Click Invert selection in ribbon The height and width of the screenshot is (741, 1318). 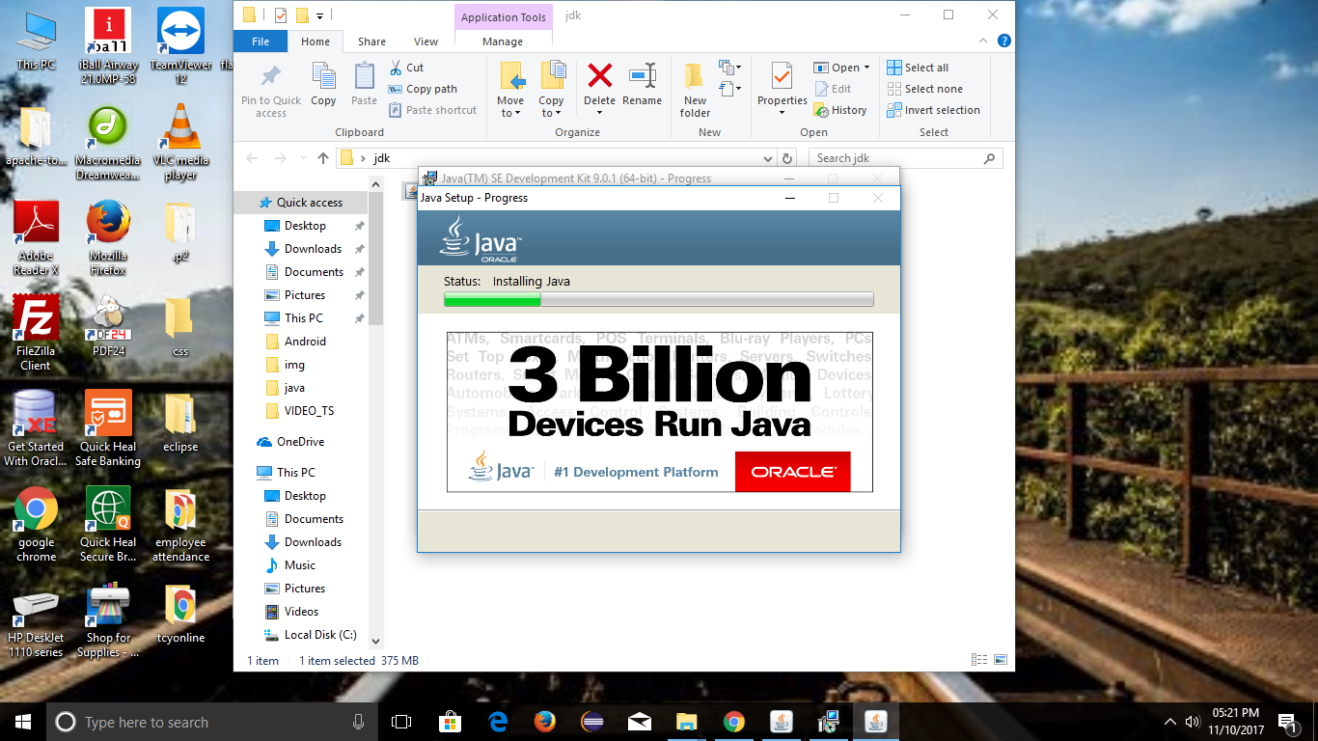point(933,110)
